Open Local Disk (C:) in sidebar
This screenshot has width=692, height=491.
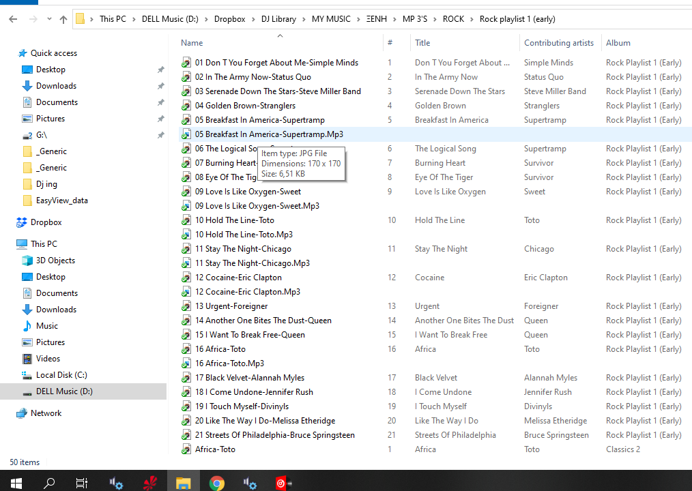click(61, 375)
